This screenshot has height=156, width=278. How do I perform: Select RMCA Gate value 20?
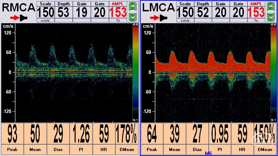tap(100, 12)
